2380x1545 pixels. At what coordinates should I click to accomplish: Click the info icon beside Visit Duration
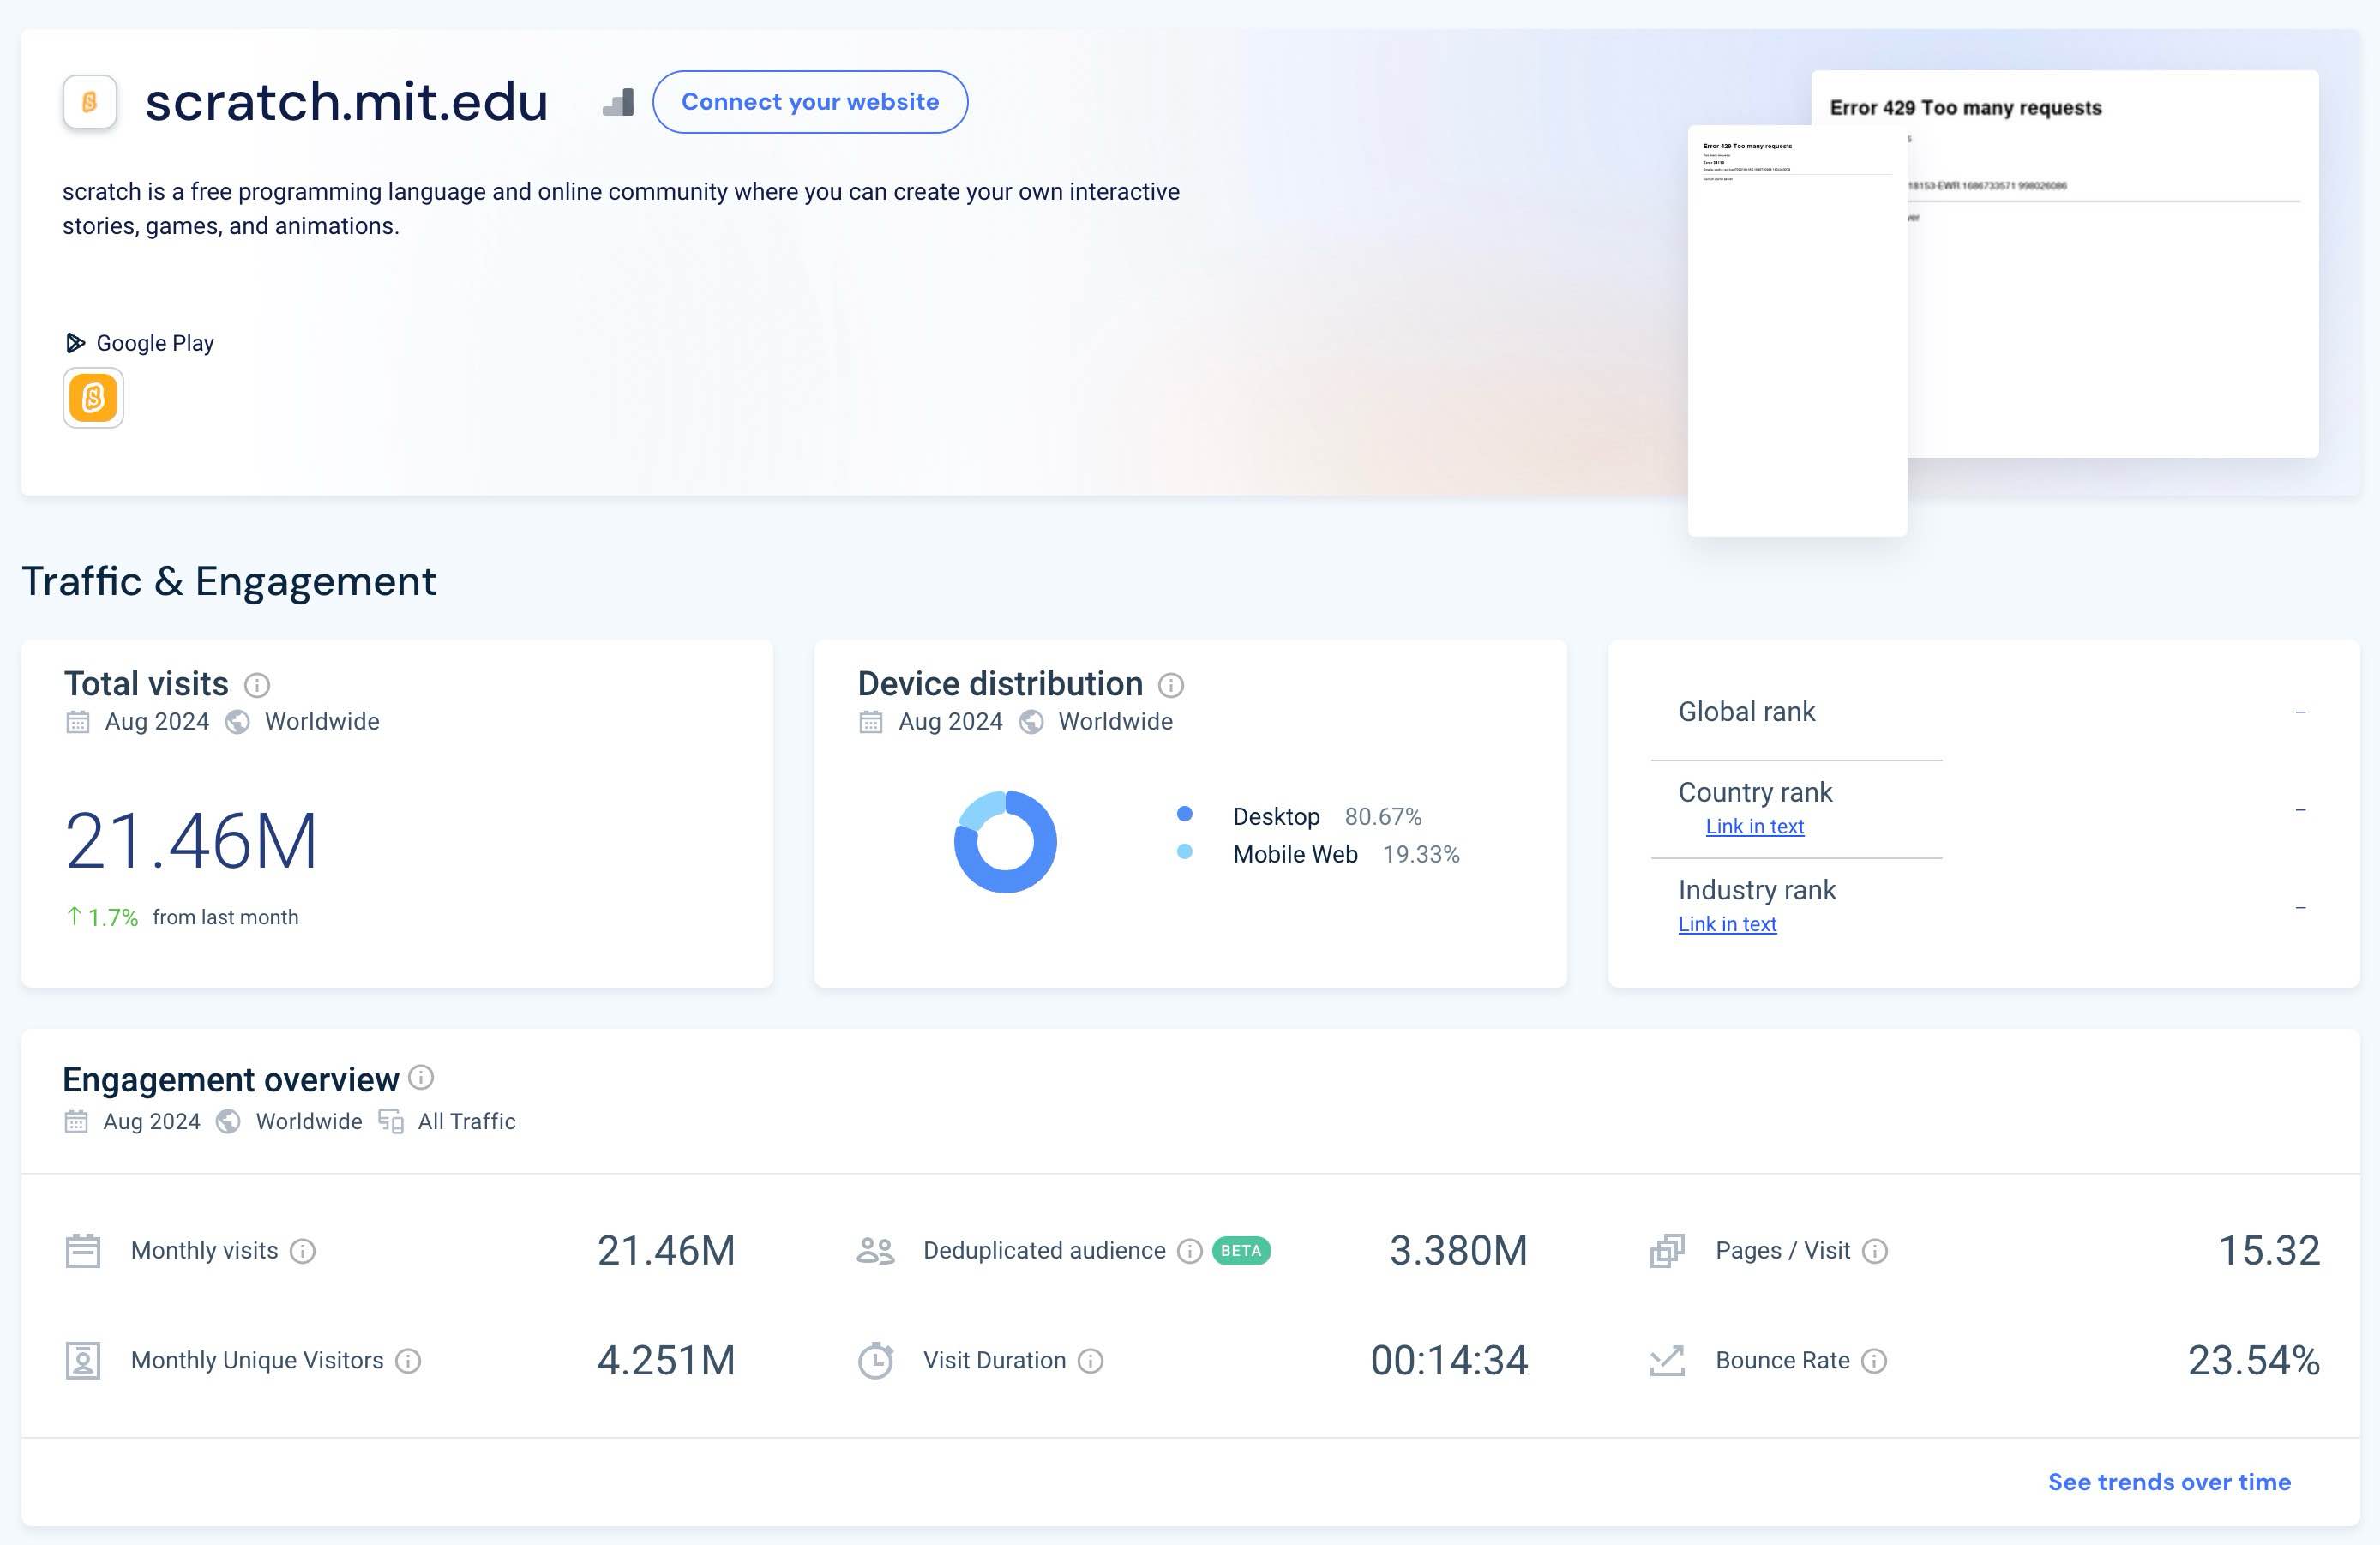(1091, 1362)
